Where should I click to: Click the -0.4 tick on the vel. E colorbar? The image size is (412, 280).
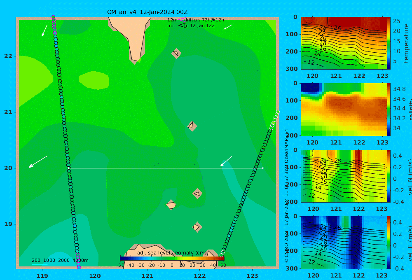398,268
